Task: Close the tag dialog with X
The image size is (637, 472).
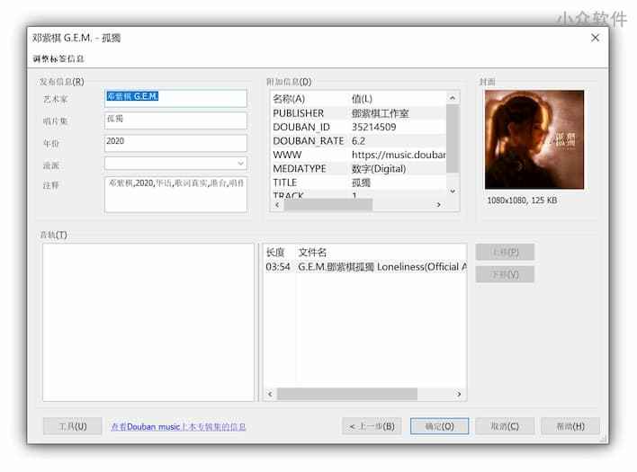Action: pos(595,38)
